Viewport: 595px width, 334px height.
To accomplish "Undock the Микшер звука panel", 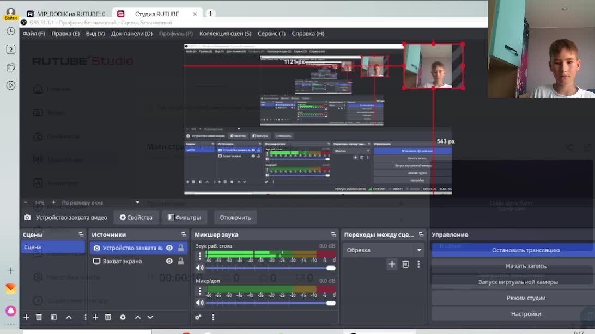I will (x=333, y=235).
